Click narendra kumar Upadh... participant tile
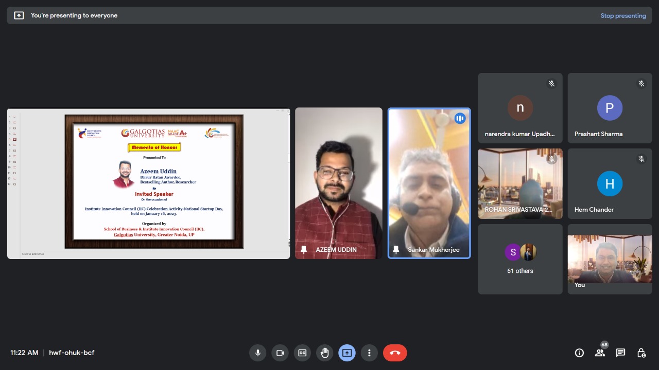 pyautogui.click(x=520, y=108)
